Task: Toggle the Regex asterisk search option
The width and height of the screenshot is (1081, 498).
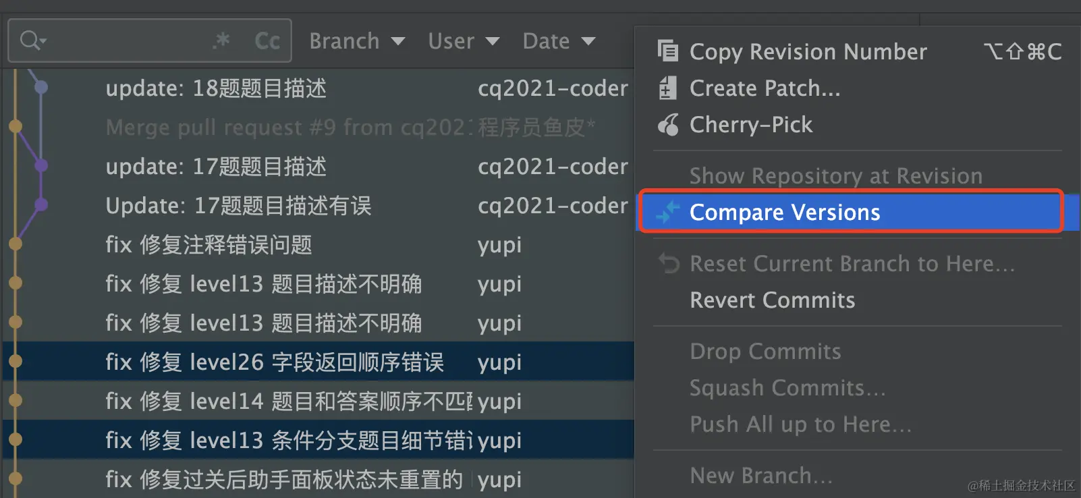Action: (x=221, y=40)
